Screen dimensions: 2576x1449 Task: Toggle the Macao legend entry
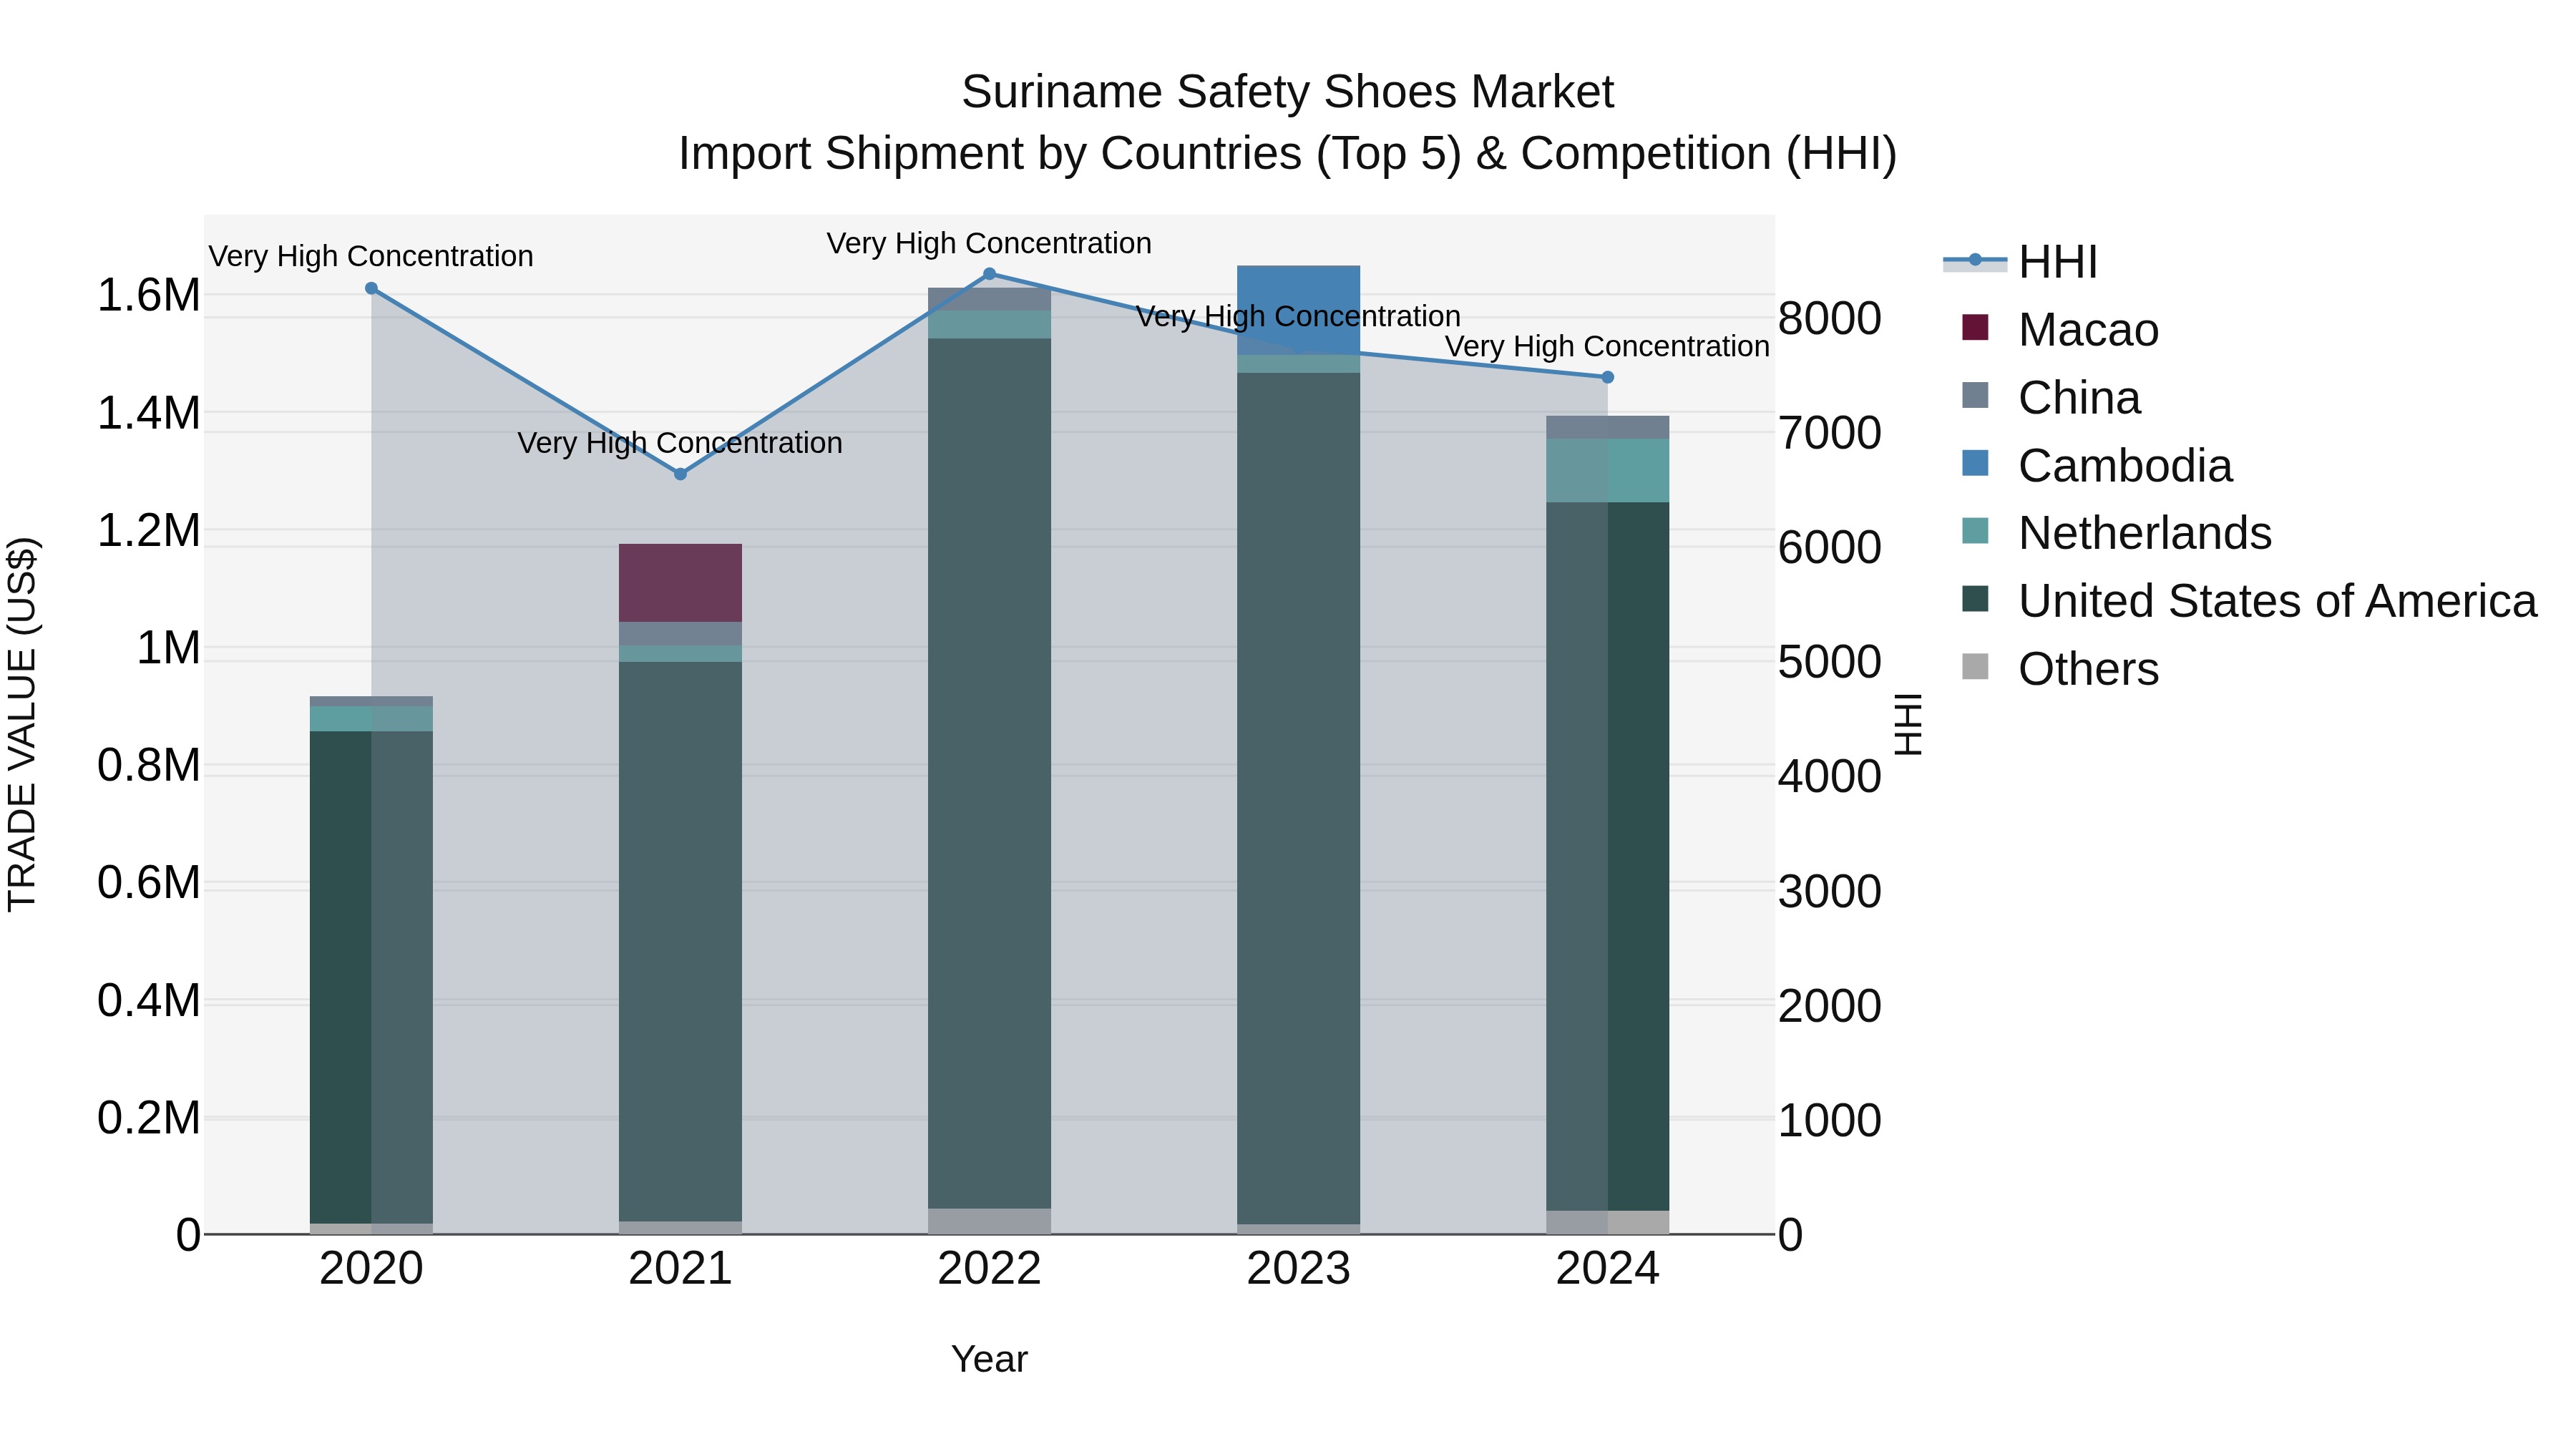[x=2060, y=330]
